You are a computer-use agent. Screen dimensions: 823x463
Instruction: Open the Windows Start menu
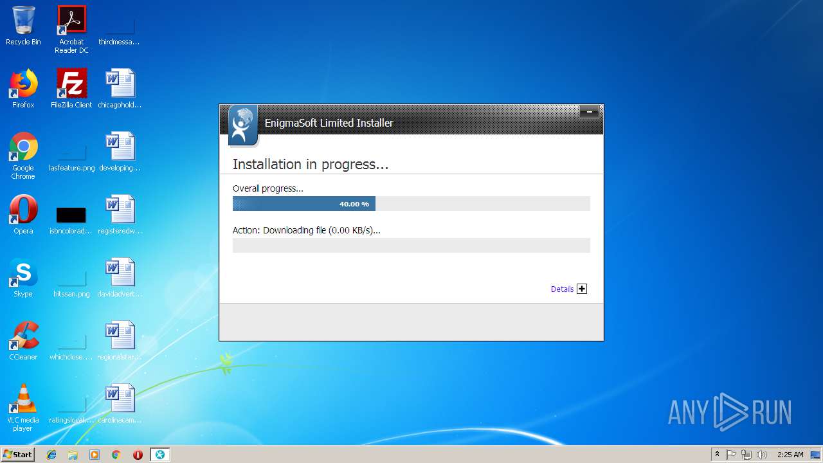(18, 454)
